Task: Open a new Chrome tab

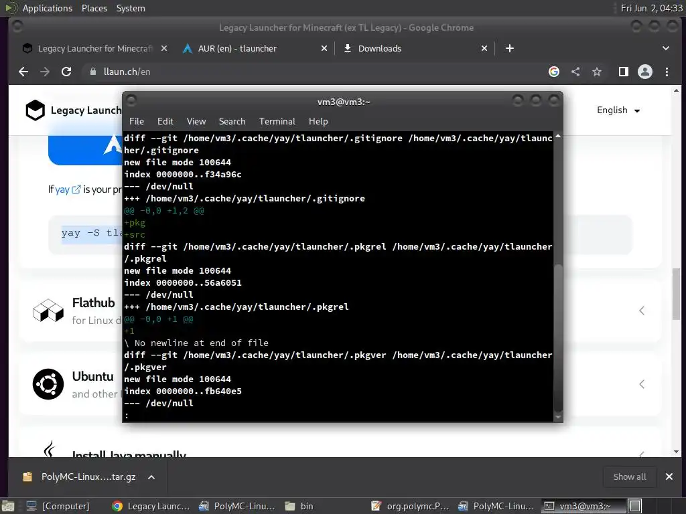Action: pos(510,48)
